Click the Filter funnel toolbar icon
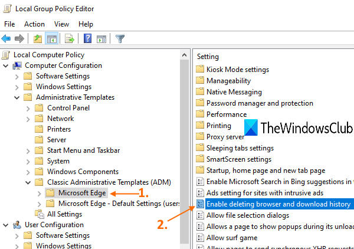 [x=120, y=39]
